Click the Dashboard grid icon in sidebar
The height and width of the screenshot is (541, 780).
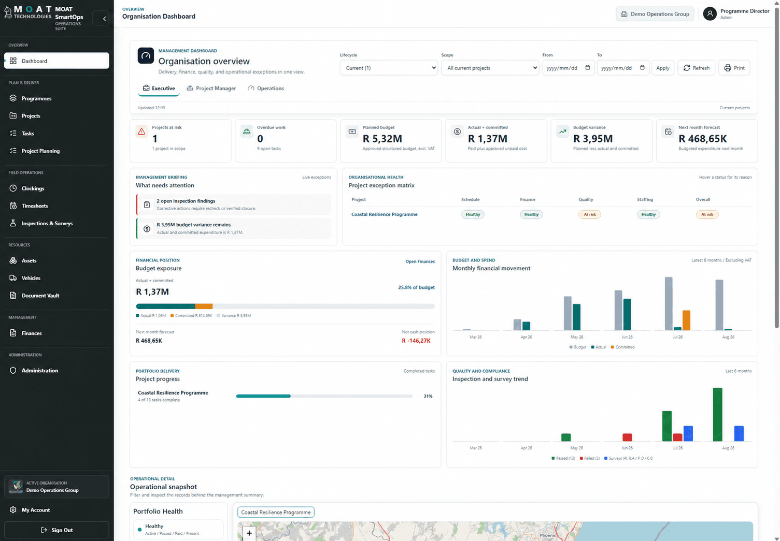pos(13,61)
